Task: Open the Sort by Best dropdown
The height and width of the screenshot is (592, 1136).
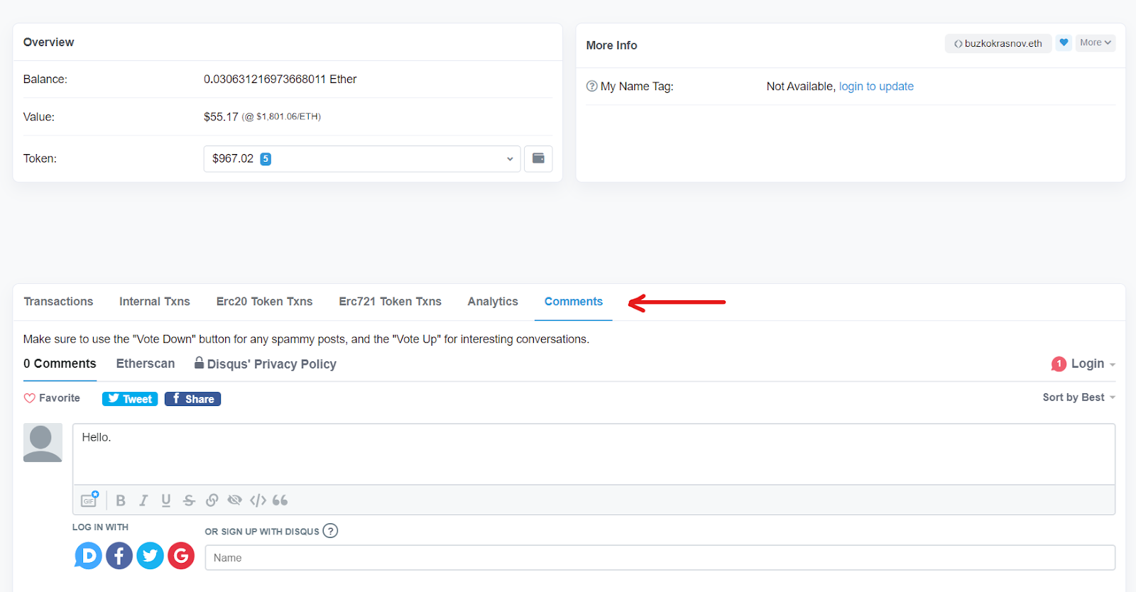Action: pyautogui.click(x=1078, y=398)
